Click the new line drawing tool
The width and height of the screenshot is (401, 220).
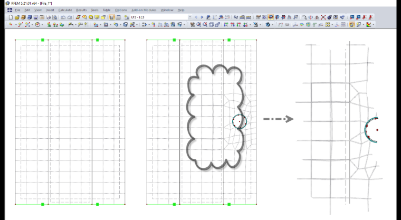tap(21, 25)
